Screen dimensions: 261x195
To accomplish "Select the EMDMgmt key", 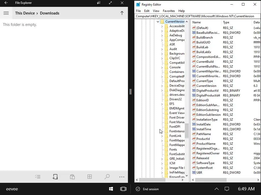I will 177,108.
